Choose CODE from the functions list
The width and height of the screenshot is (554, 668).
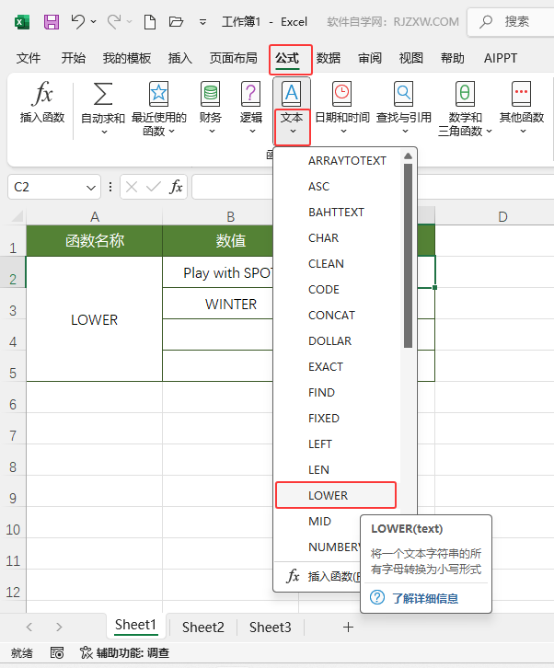click(x=338, y=290)
